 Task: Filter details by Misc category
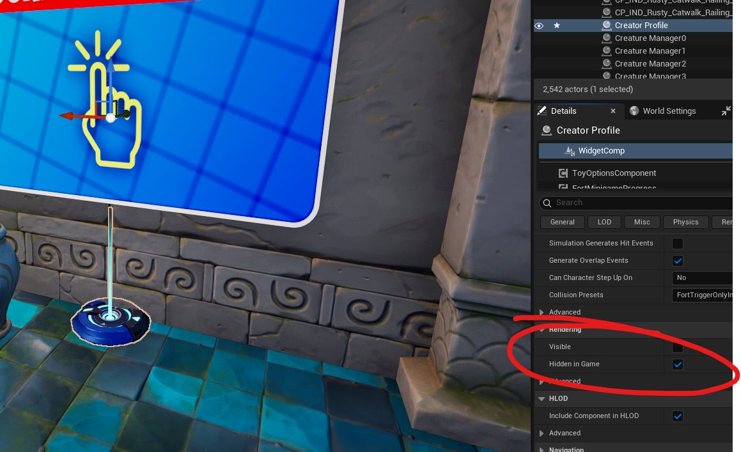tap(642, 222)
